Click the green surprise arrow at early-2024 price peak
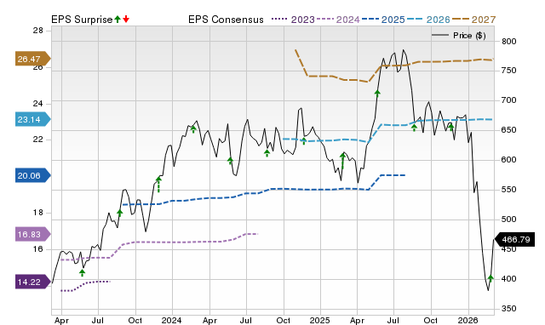545x325 pixels. 193,129
